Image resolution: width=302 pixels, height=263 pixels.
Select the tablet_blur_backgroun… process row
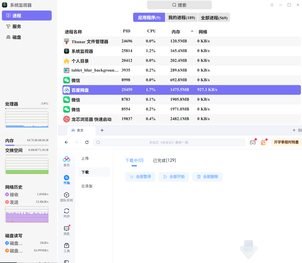coord(182,70)
